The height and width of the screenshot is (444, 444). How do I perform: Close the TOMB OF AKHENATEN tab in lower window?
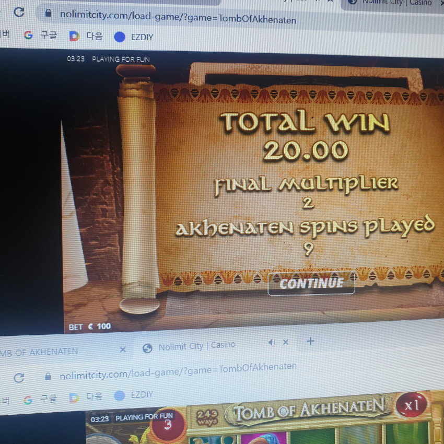[123, 349]
